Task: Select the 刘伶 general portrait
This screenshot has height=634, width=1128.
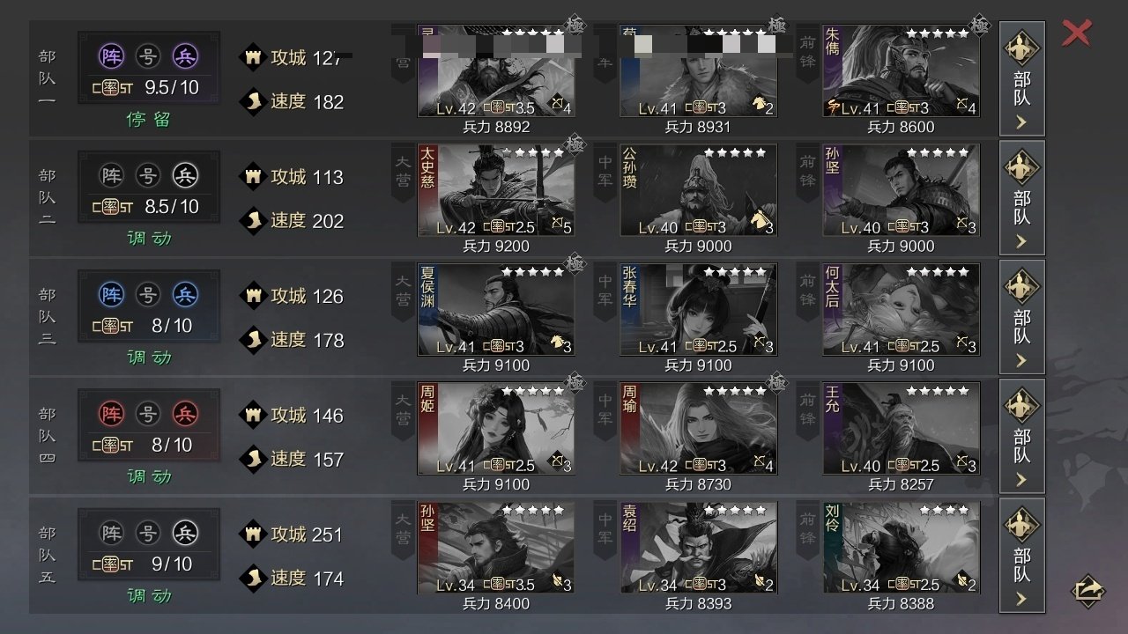Action: tap(901, 548)
